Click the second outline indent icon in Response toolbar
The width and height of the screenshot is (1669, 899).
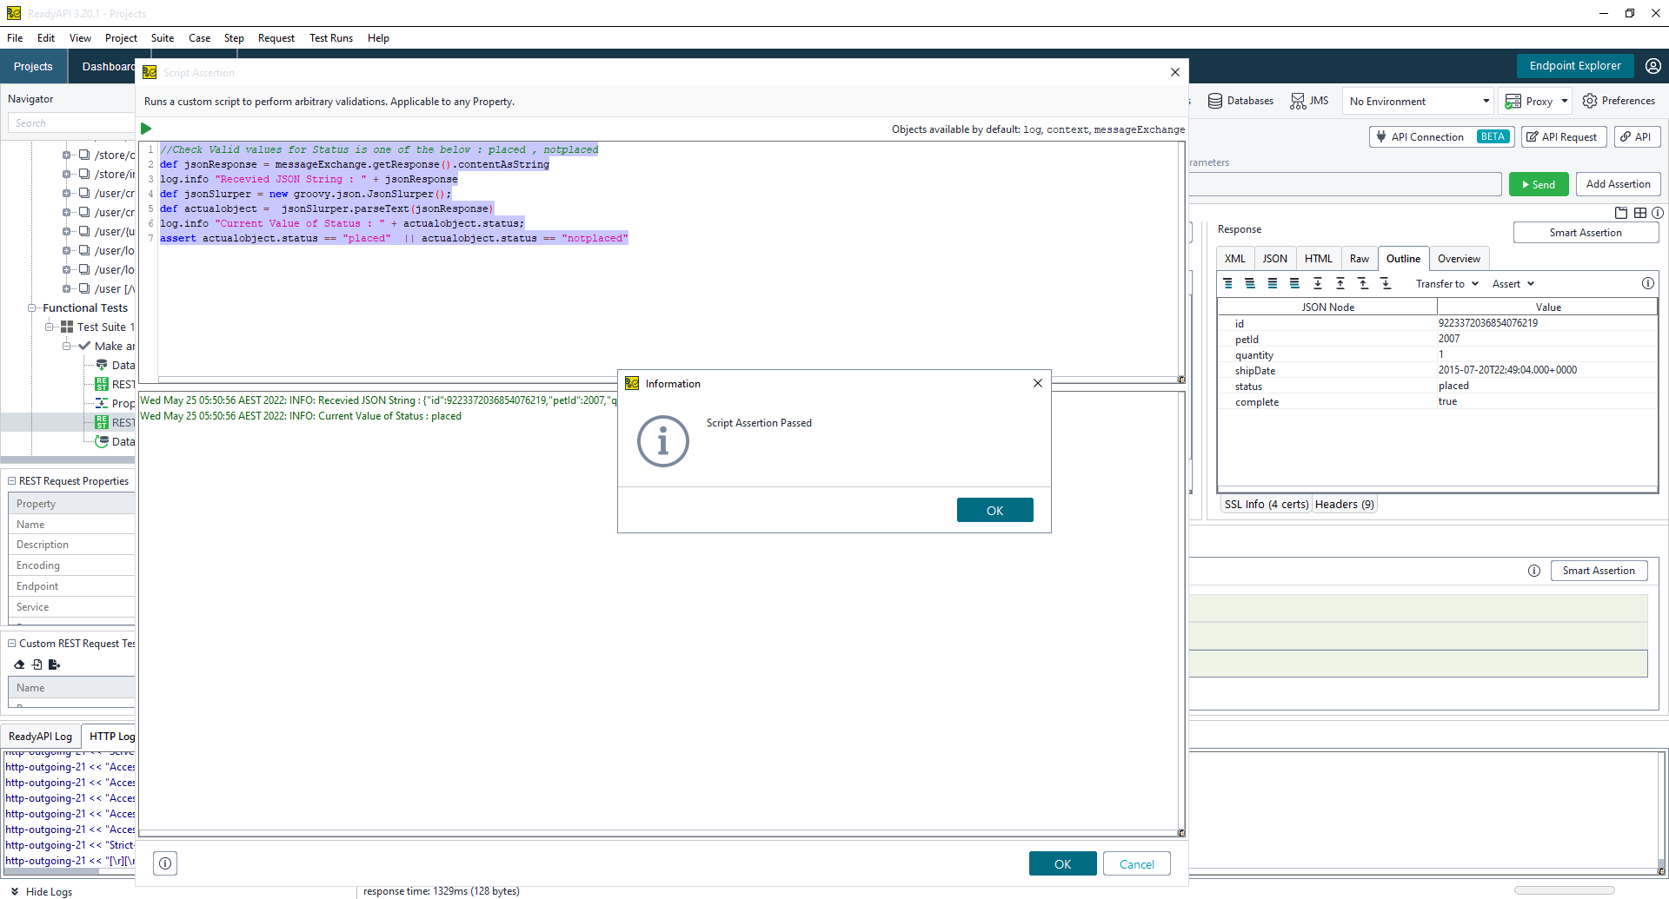(x=1250, y=283)
